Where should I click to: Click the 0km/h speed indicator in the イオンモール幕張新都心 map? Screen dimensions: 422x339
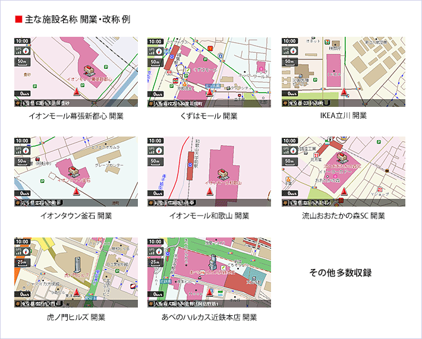click(x=23, y=94)
